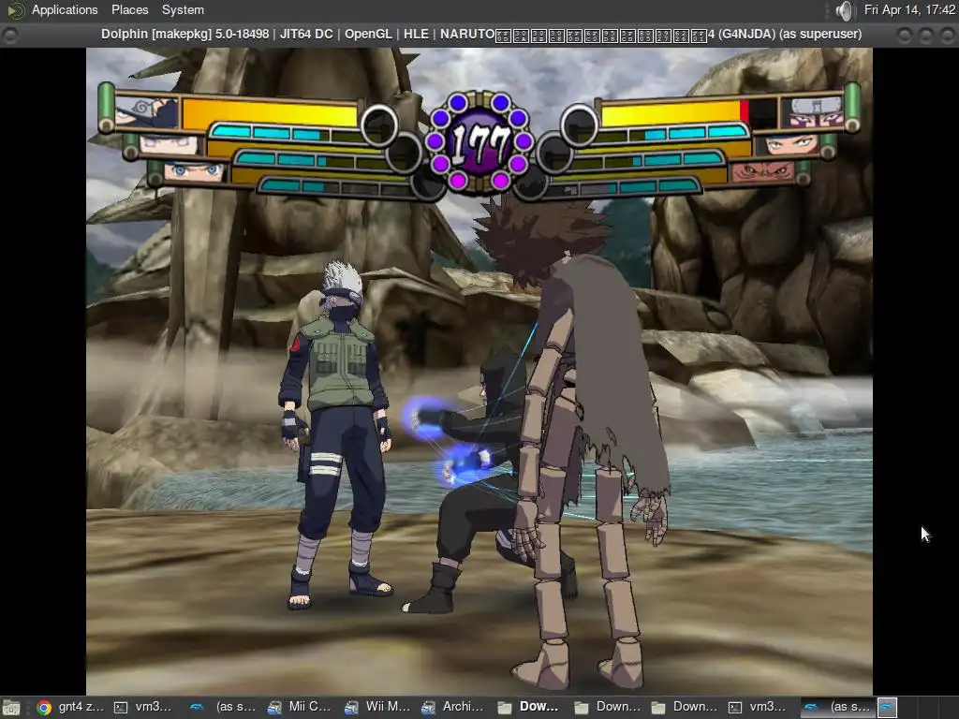The width and height of the screenshot is (959, 719).
Task: Click the Dolphin window title text
Action: [x=480, y=35]
